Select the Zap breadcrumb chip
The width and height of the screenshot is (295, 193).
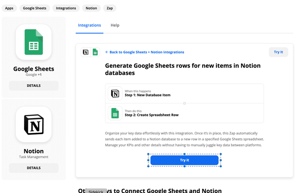[x=110, y=8]
